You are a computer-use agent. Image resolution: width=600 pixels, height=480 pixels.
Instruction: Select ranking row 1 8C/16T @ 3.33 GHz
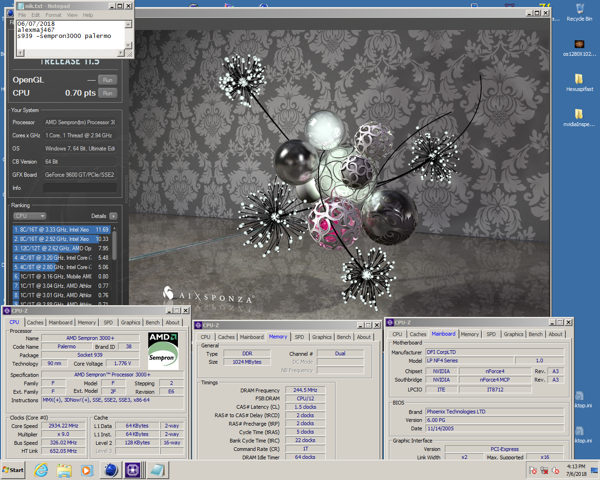click(x=62, y=230)
